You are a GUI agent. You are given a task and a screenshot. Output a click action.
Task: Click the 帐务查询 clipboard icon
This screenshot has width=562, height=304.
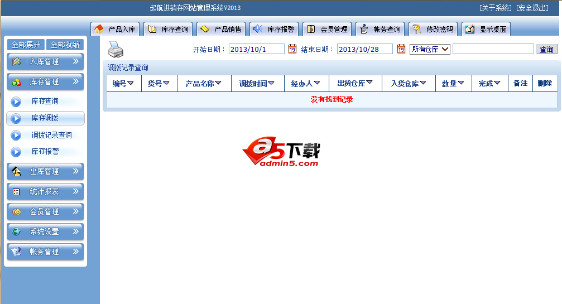pos(364,29)
